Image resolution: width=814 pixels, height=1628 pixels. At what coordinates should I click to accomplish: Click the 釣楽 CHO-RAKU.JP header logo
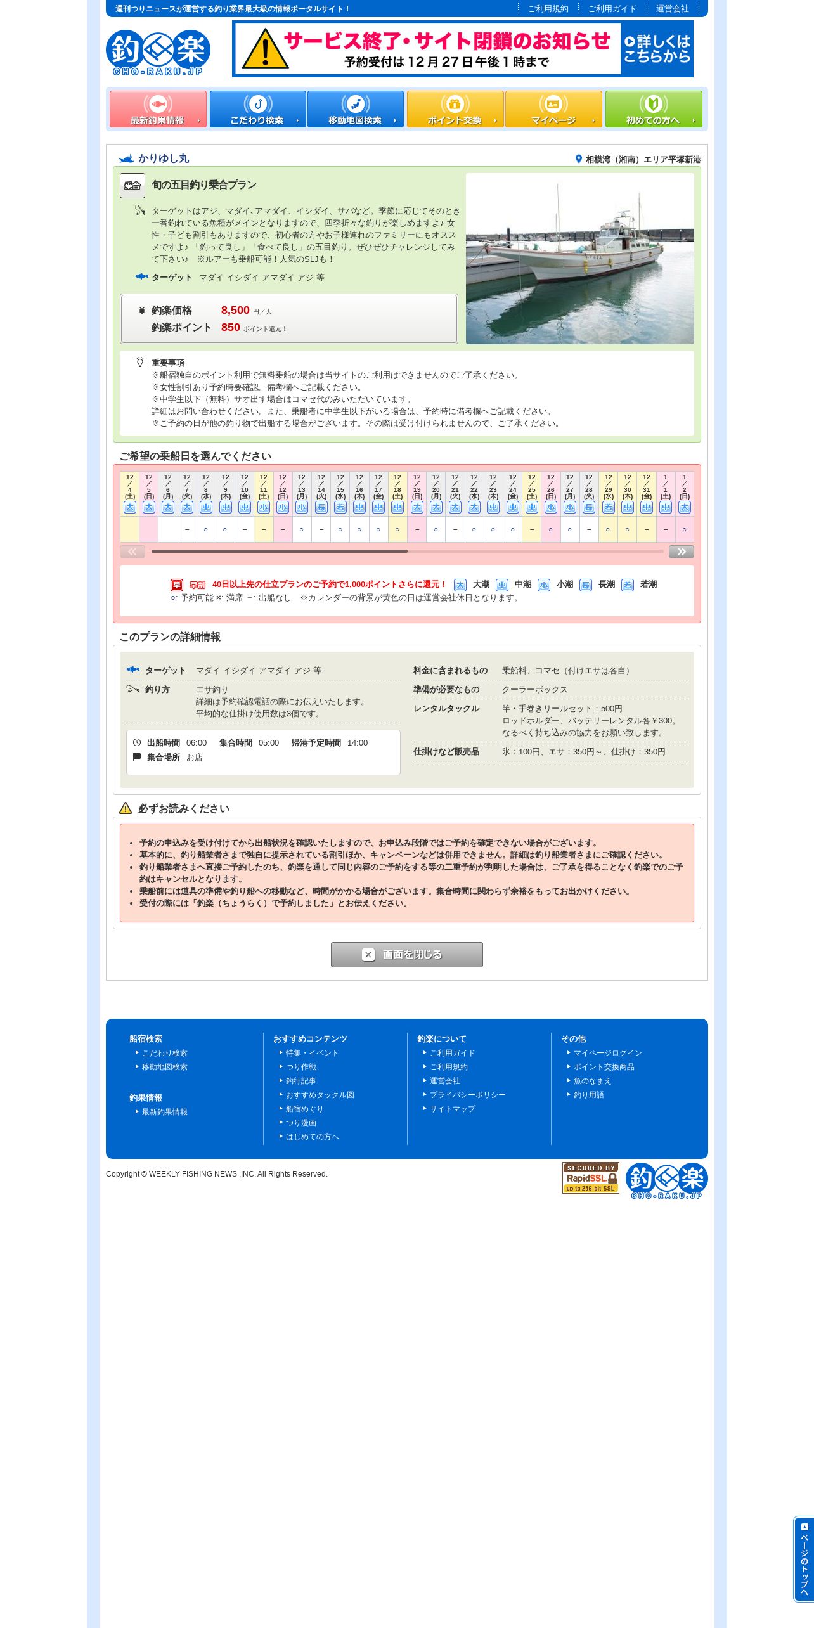pyautogui.click(x=158, y=53)
